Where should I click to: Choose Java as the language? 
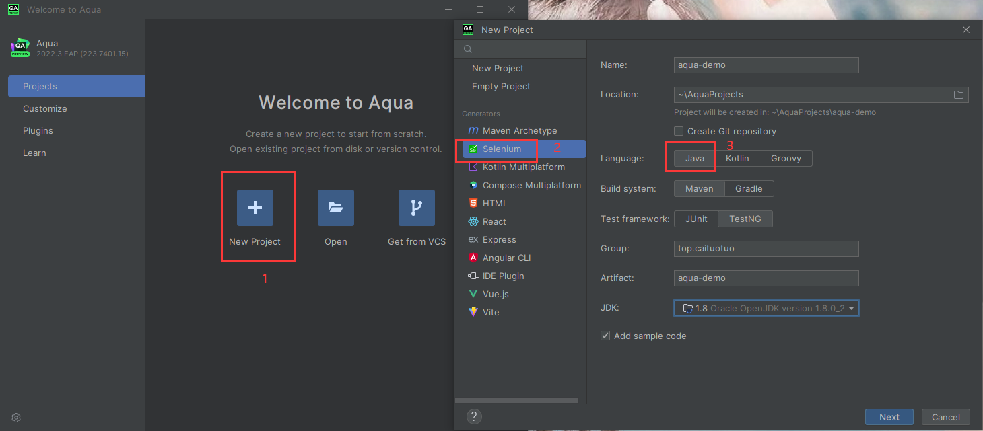click(x=695, y=158)
